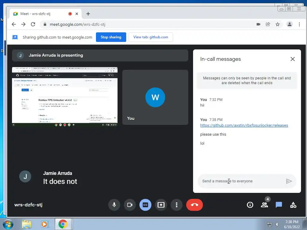Reload the page with the refresh icon
The width and height of the screenshot is (307, 230).
point(33,24)
